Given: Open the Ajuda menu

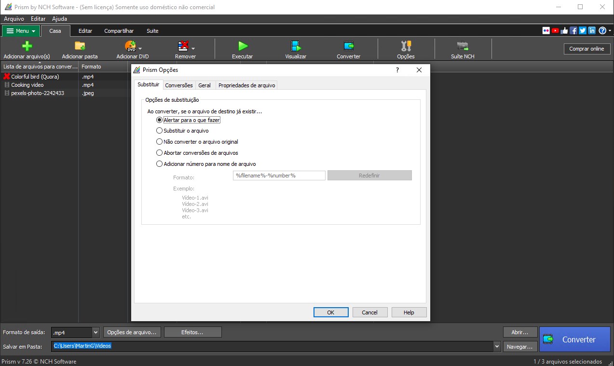Looking at the screenshot, I should coord(59,19).
